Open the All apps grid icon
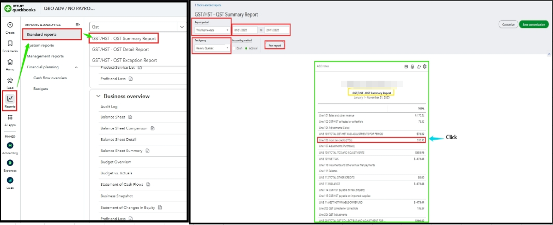Image resolution: width=553 pixels, height=225 pixels. pyautogui.click(x=10, y=117)
